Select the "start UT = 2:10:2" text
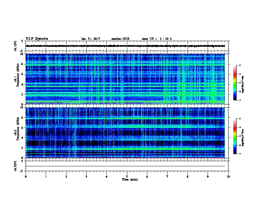 [157, 39]
